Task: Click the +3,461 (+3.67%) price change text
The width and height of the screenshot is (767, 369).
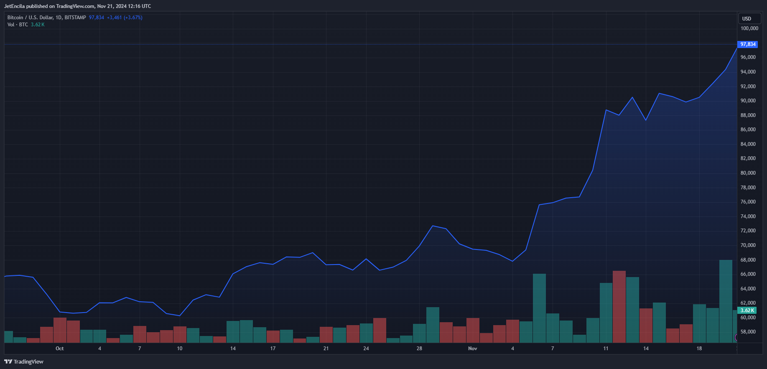Action: point(125,18)
